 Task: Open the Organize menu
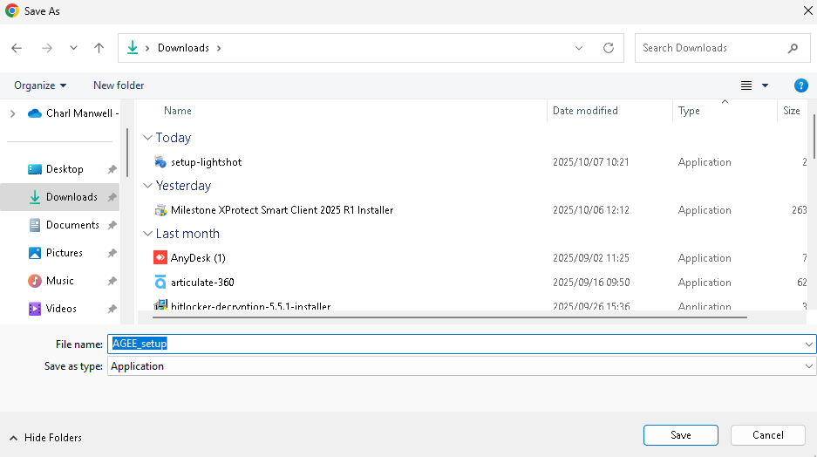tap(40, 85)
